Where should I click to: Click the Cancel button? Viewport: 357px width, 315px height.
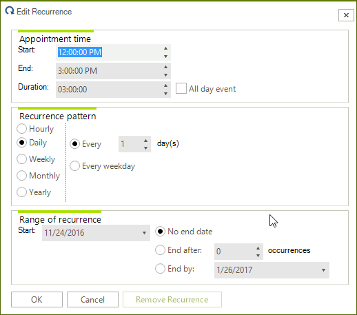tap(92, 300)
